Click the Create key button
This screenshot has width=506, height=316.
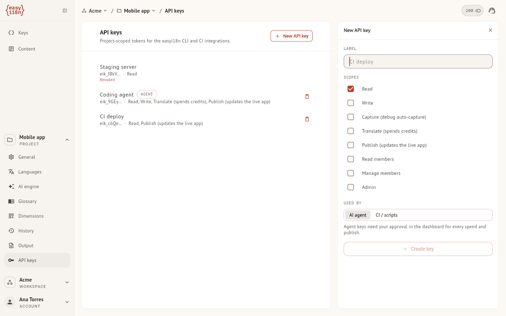418,249
